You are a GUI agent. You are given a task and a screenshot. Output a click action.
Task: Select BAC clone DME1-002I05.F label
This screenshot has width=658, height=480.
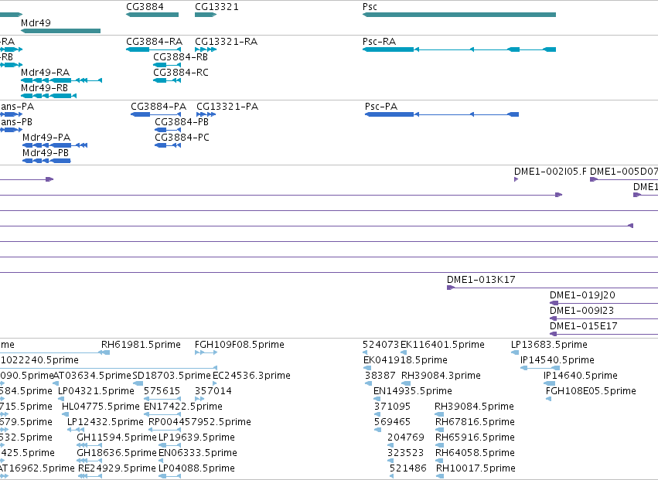[551, 172]
